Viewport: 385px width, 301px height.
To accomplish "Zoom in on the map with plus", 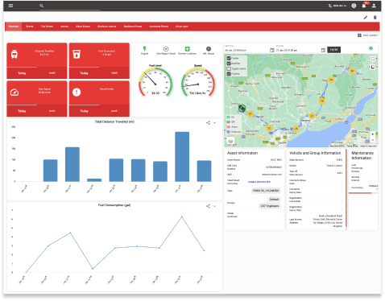I will [372, 134].
